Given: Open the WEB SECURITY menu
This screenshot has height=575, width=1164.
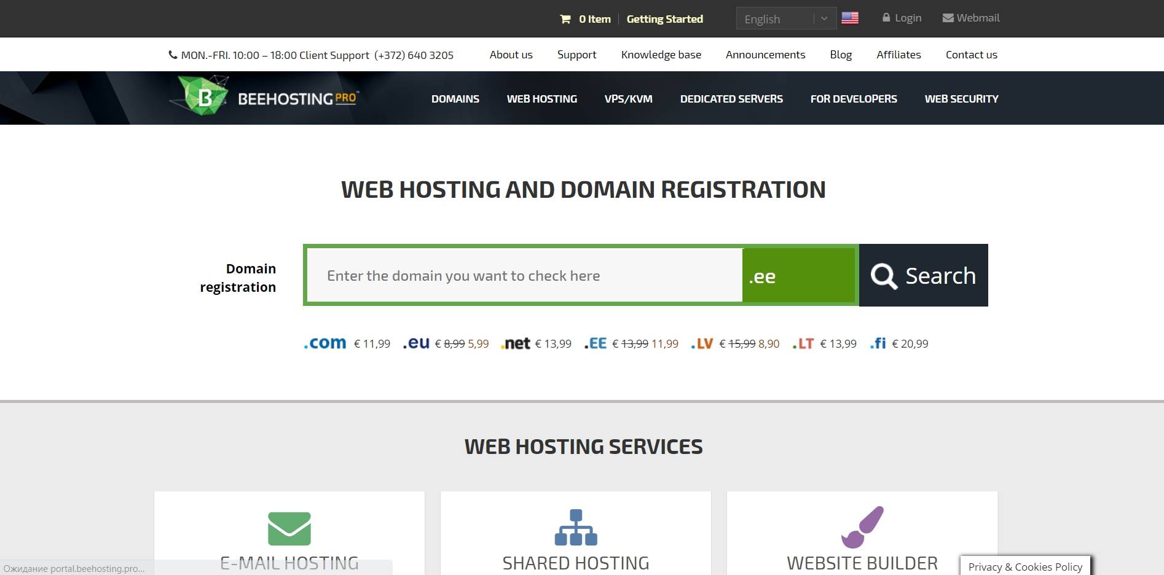Looking at the screenshot, I should coord(962,99).
